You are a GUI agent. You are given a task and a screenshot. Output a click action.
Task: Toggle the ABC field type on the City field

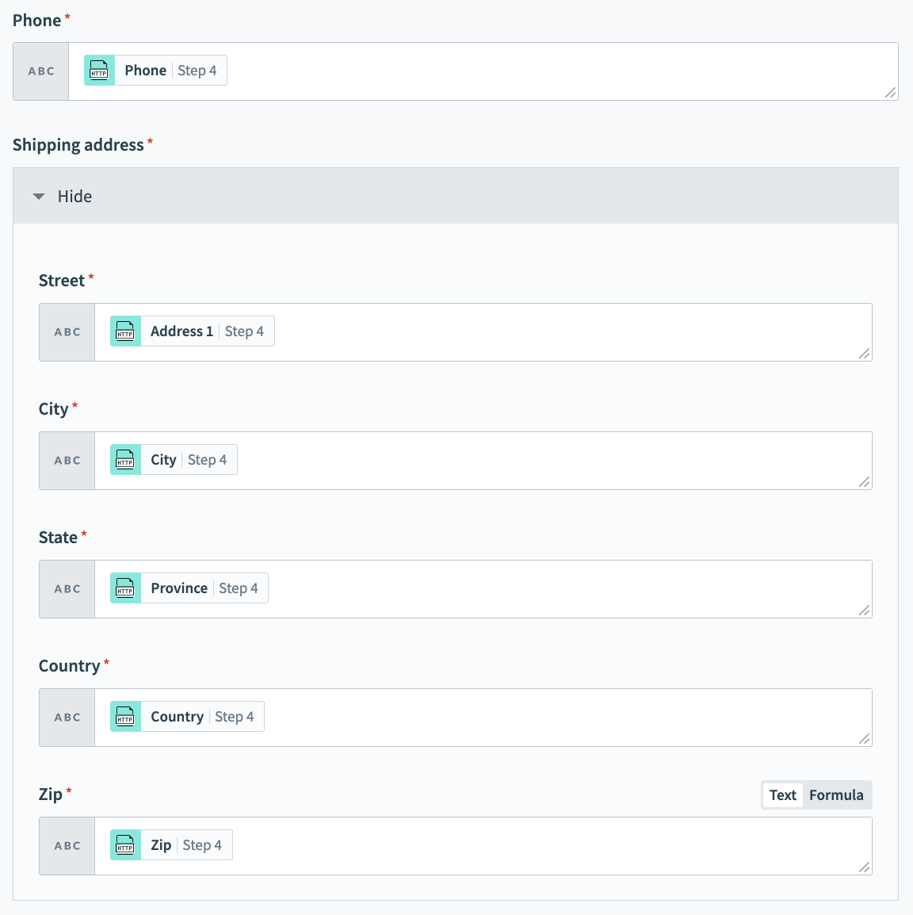pyautogui.click(x=67, y=460)
